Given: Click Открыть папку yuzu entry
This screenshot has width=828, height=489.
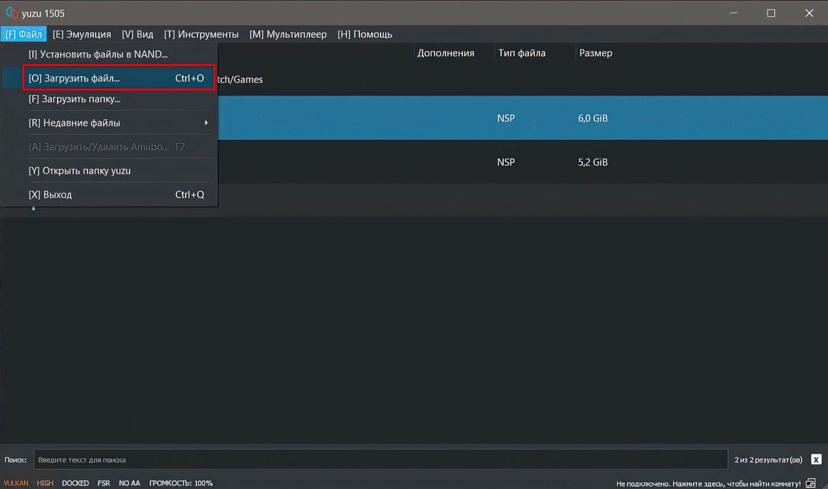Looking at the screenshot, I should pos(79,171).
